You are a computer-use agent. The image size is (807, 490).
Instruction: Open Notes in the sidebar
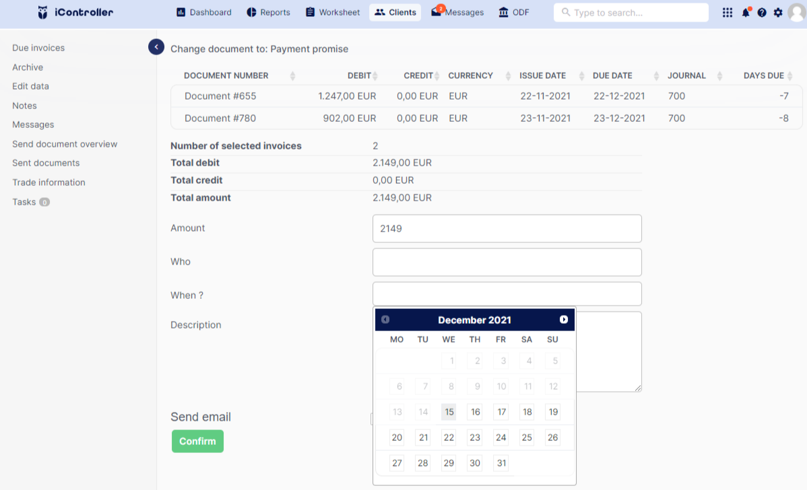(x=25, y=106)
